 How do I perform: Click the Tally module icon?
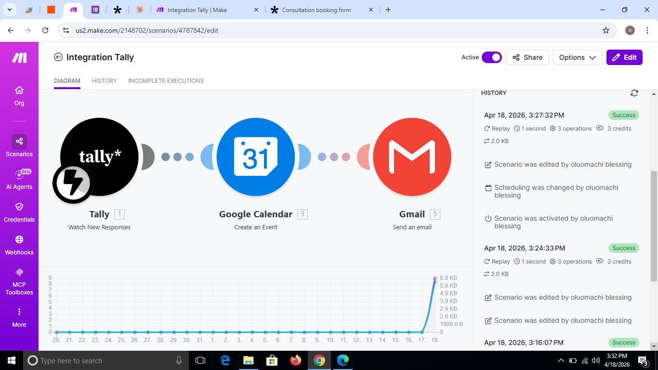[99, 157]
